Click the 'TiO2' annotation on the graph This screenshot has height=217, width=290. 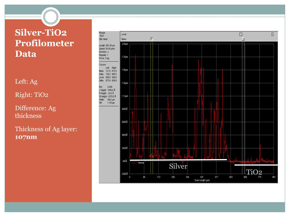pos(254,172)
